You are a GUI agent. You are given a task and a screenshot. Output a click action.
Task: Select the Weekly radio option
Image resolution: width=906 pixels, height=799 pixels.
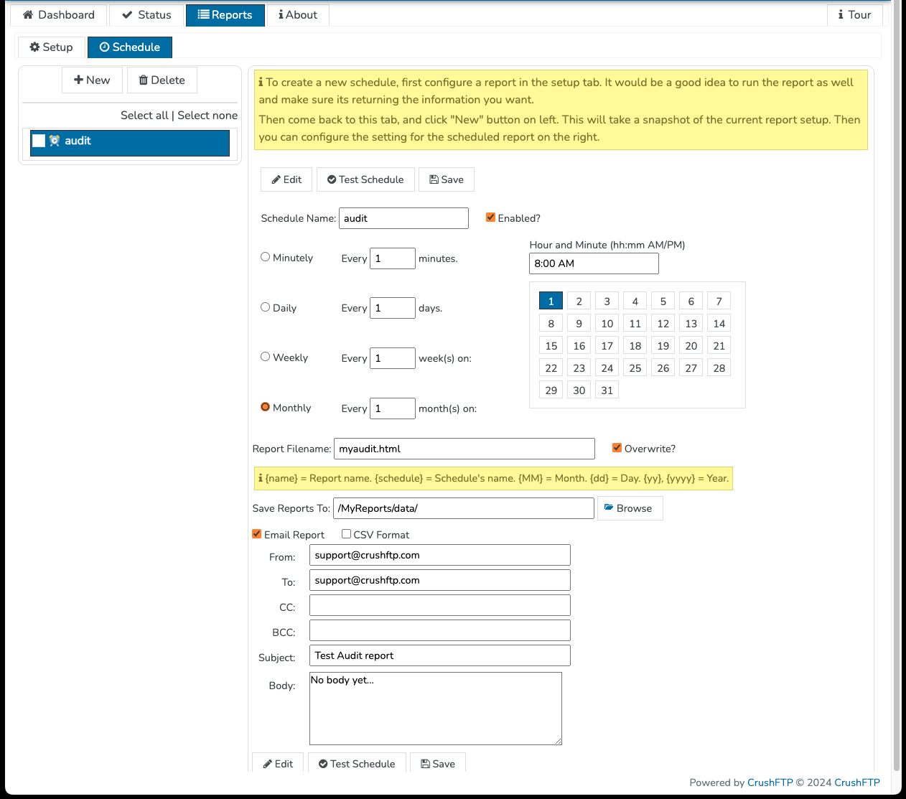[266, 357]
